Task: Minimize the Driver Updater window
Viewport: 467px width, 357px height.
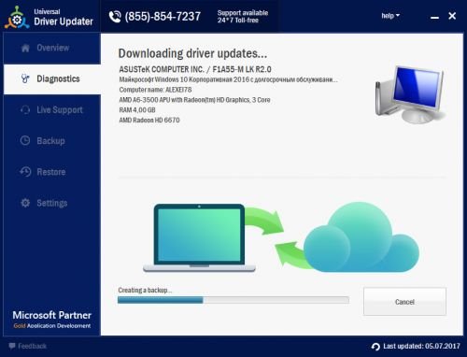Action: coord(434,17)
